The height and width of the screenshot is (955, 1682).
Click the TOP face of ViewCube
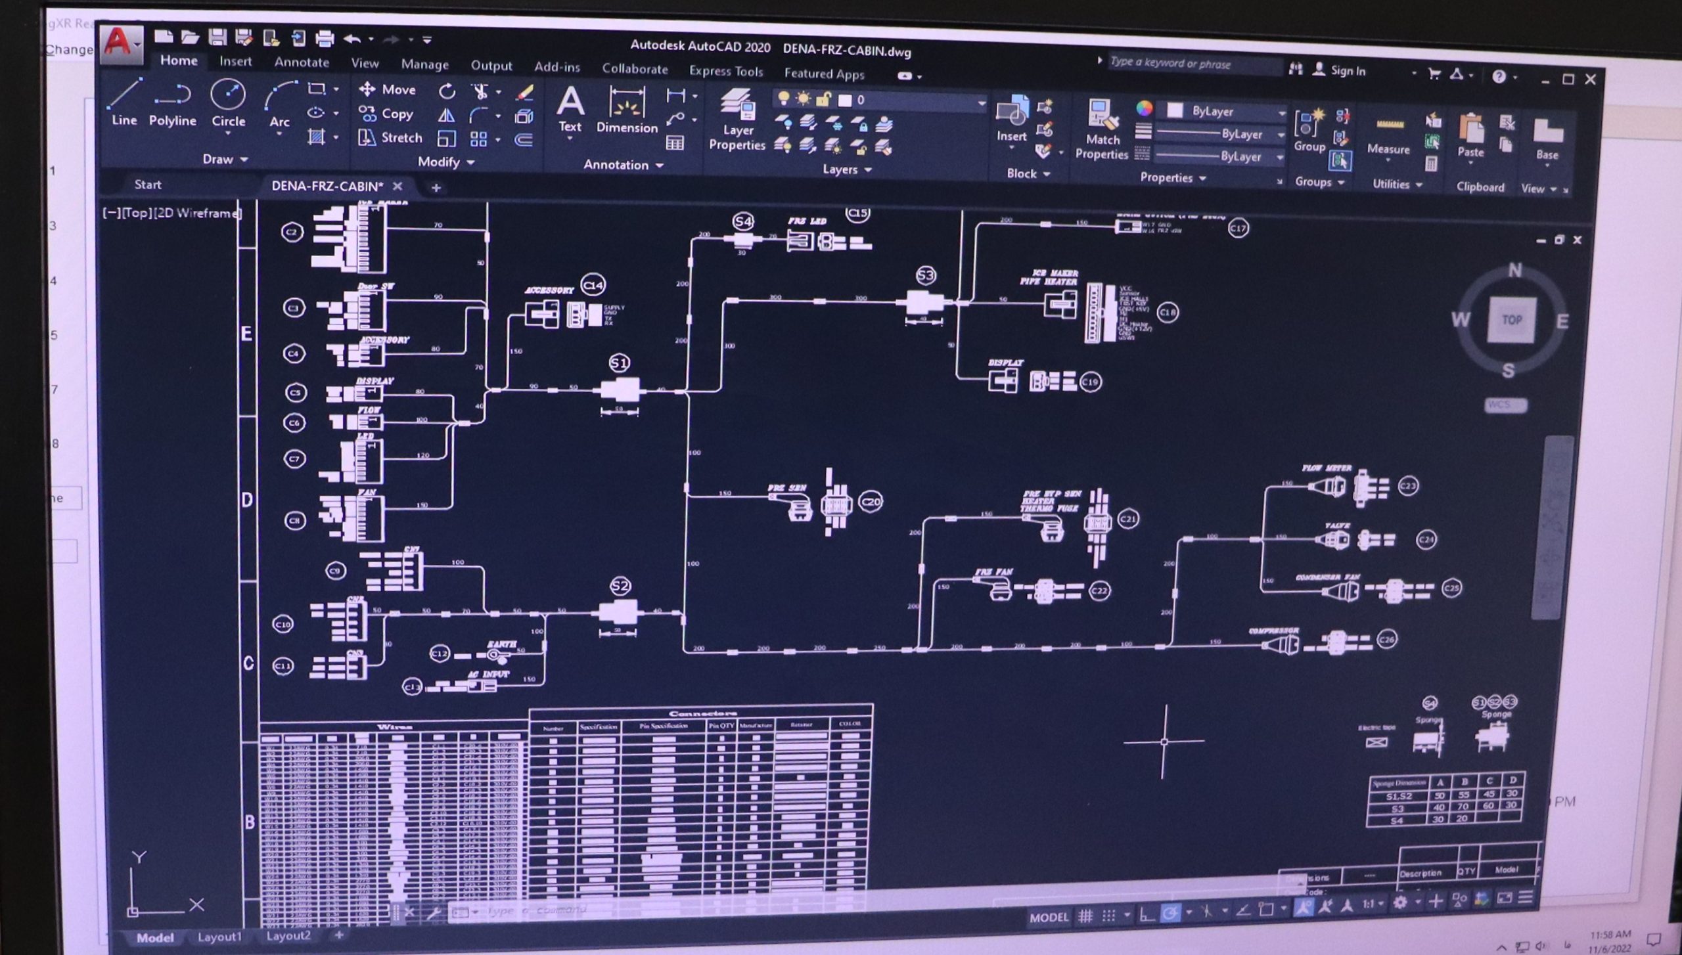[1512, 321]
